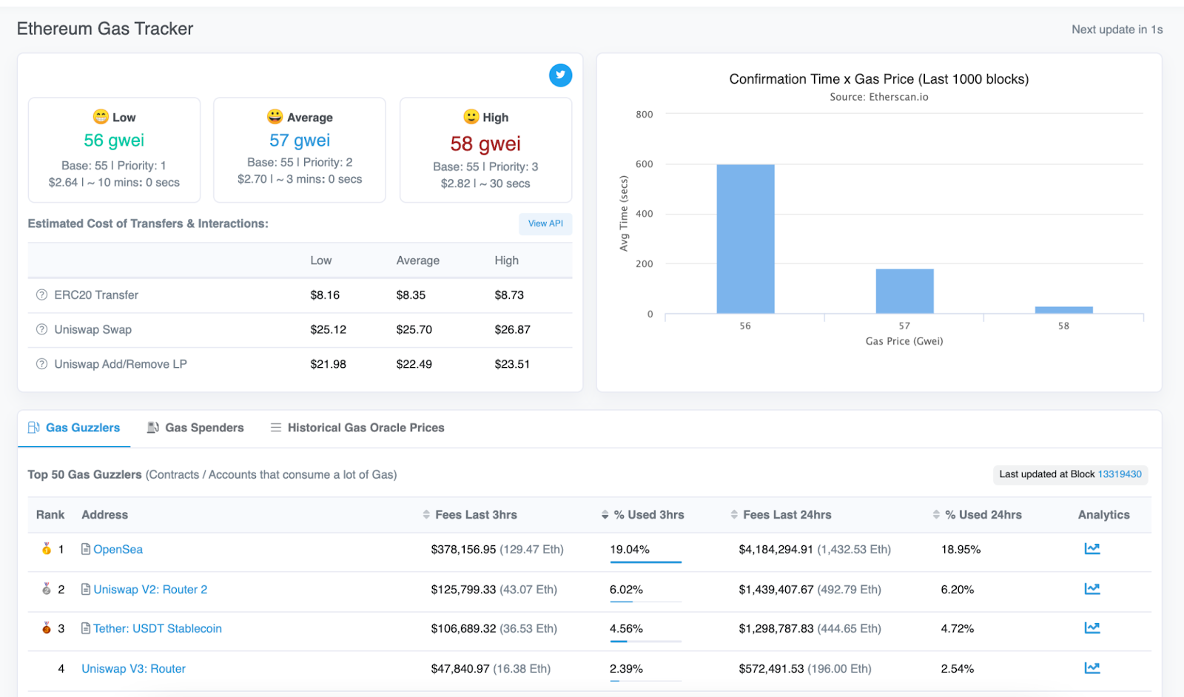Click the Confirmation Time x Gas Price chart title

pyautogui.click(x=879, y=79)
